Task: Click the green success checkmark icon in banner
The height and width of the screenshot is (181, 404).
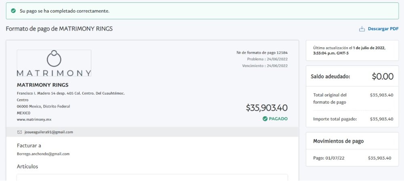Action: click(x=13, y=11)
